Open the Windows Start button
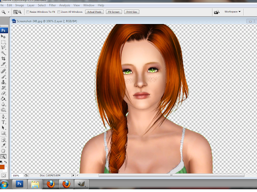The image size is (257, 192). click(4, 184)
